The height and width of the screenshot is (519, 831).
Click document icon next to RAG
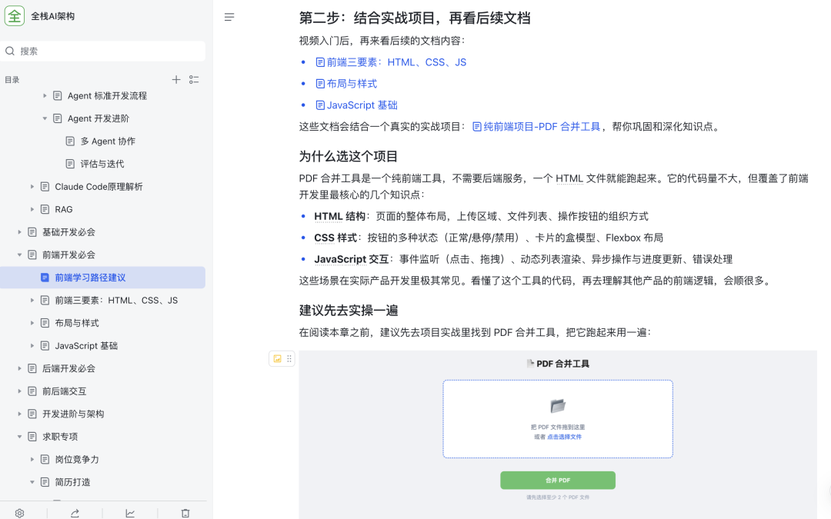click(x=45, y=209)
